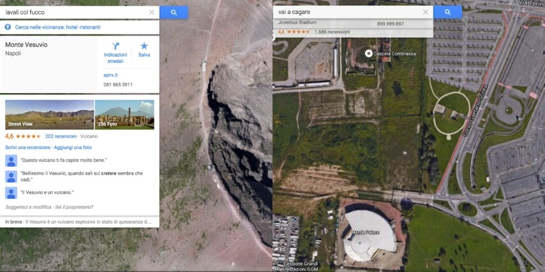This screenshot has width=545, height=272.
Task: Open the 202 recensioni reviews link
Action: click(61, 136)
